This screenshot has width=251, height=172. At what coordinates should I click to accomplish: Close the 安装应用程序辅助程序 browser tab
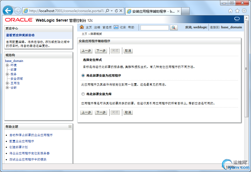(178, 11)
